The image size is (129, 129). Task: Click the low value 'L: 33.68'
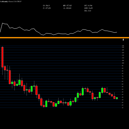point(67,8)
